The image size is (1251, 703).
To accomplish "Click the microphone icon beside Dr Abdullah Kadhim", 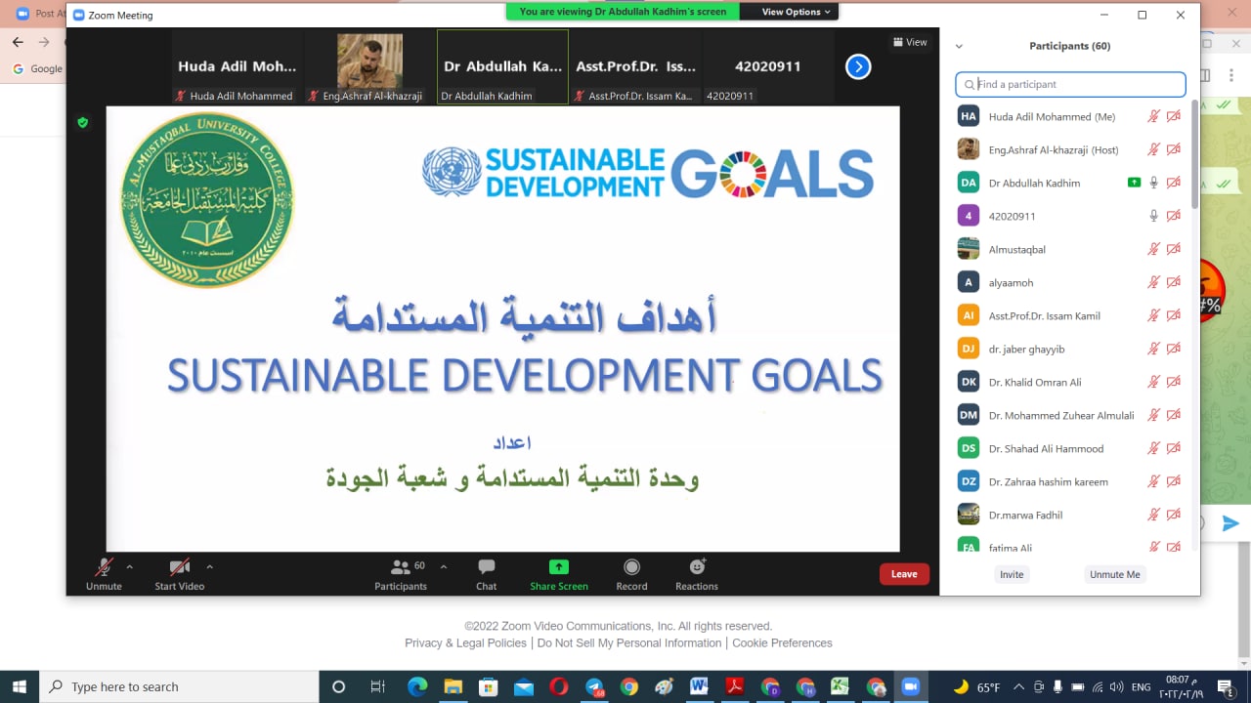I will pyautogui.click(x=1153, y=183).
